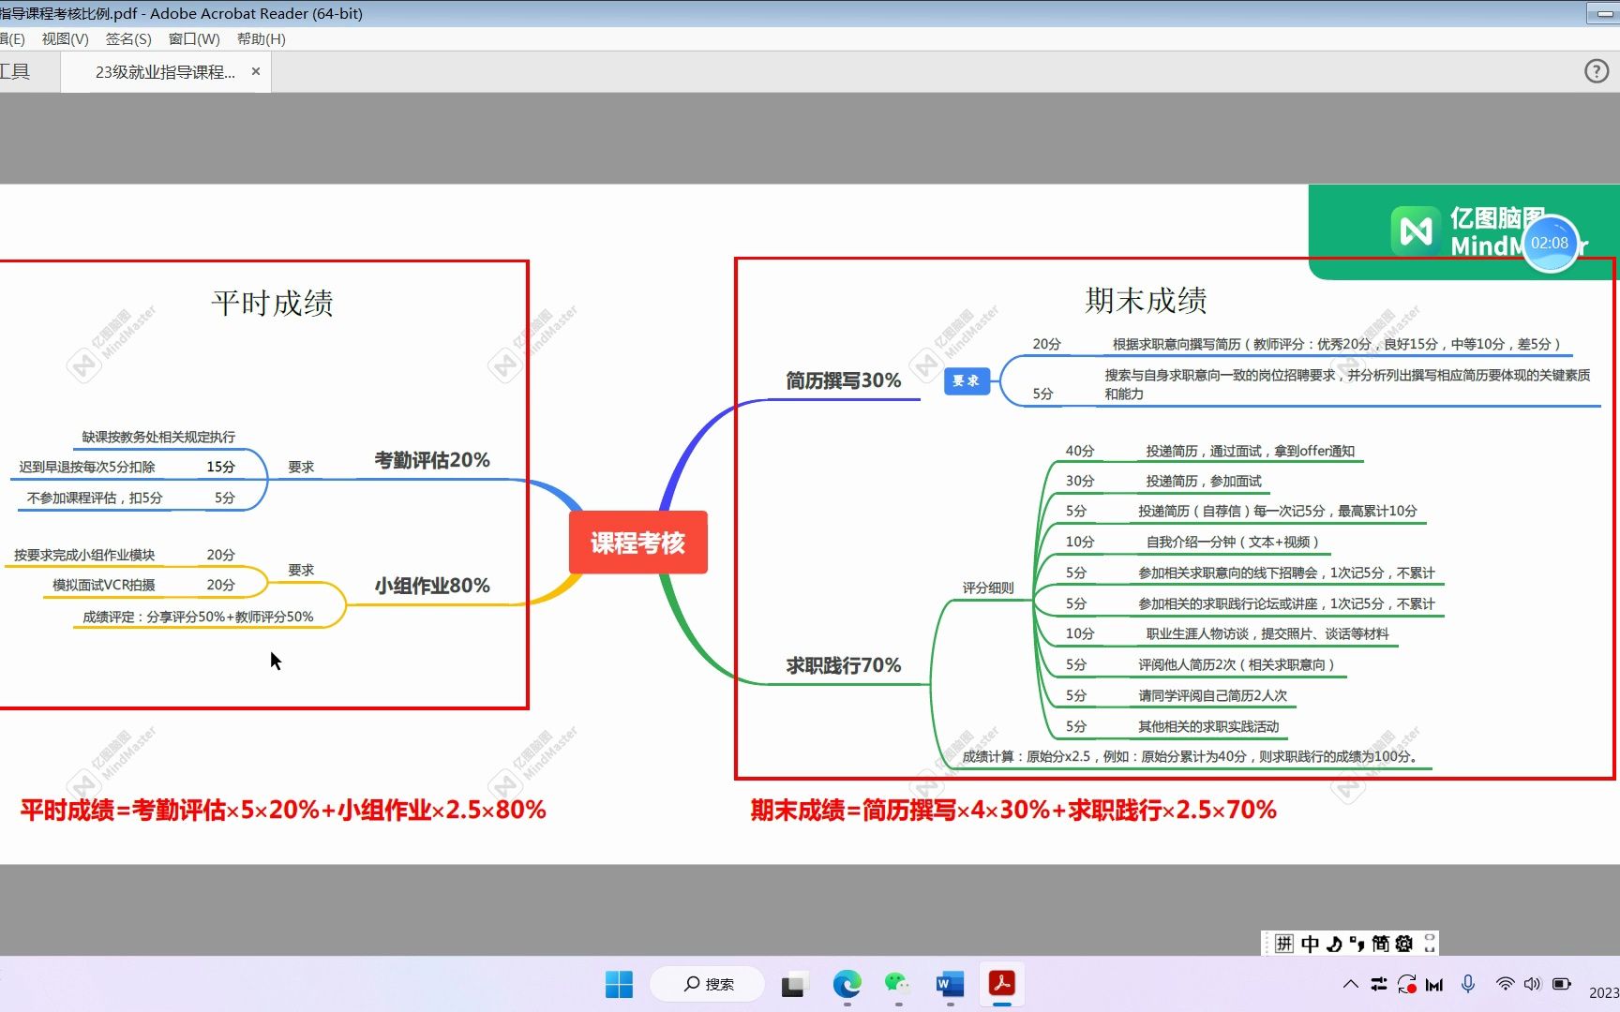The image size is (1620, 1012).
Task: Expand the hidden system tray icons chevron
Action: click(x=1350, y=984)
